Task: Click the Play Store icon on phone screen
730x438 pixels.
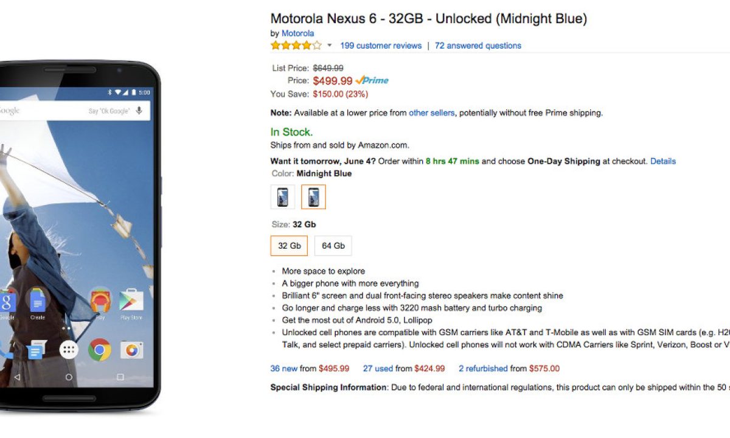Action: [131, 301]
